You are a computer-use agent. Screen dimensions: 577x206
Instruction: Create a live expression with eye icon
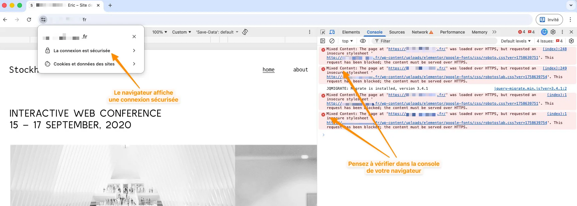[x=363, y=41]
